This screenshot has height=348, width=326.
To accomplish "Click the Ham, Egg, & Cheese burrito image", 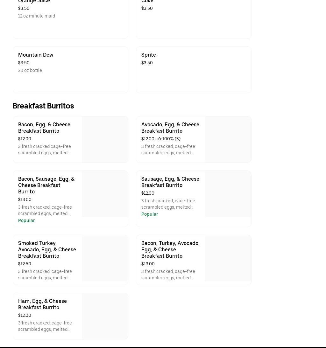I will click(x=105, y=316).
